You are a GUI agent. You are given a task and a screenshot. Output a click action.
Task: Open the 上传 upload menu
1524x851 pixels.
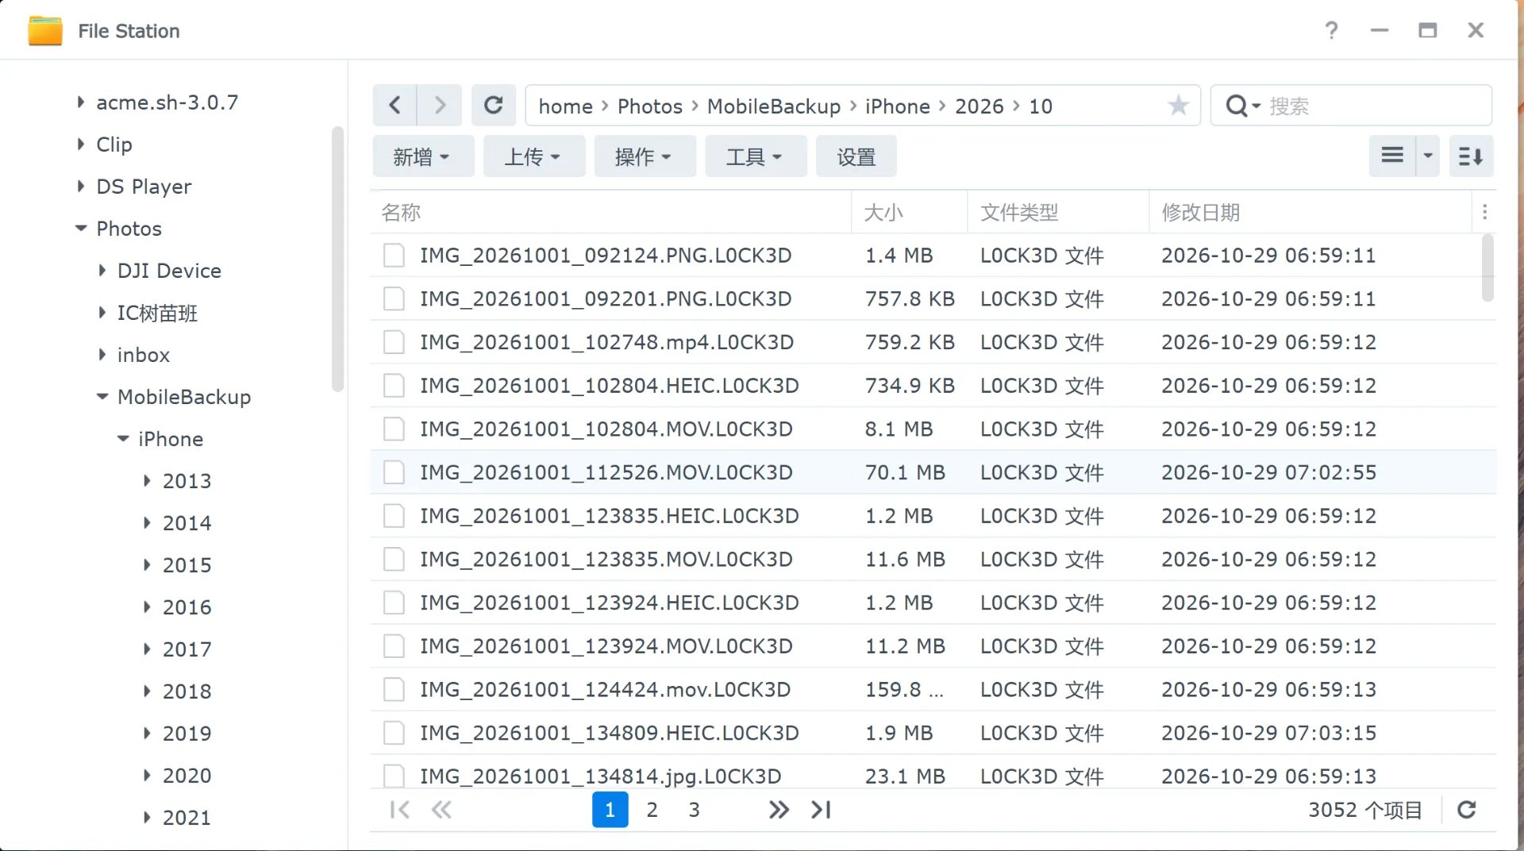pos(533,156)
